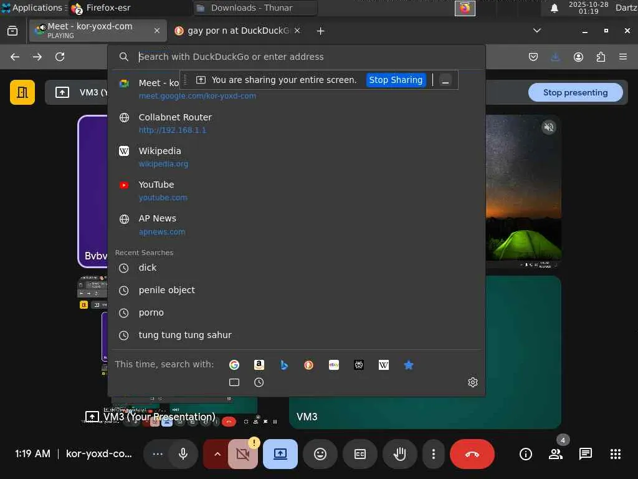
Task: Open the list all tabs chevron
Action: coord(537,31)
